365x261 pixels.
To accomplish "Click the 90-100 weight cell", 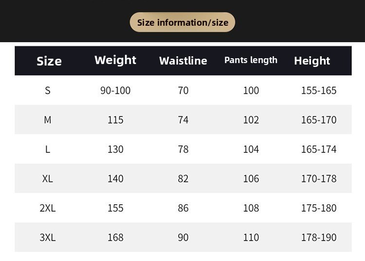I will click(x=115, y=90).
